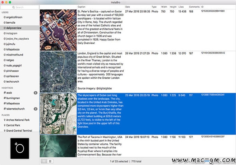Image resolution: width=236 pixels, height=165 pixels.
Task: Open the Port of Tacoma thumbnail
Action: coord(58,146)
